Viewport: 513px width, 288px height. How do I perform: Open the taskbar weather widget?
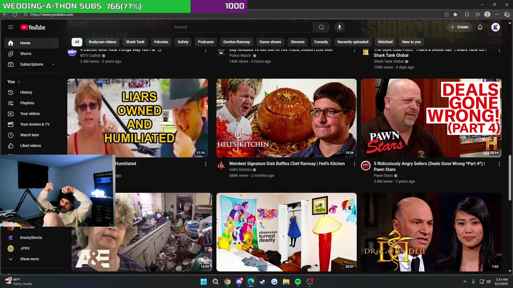point(18,282)
